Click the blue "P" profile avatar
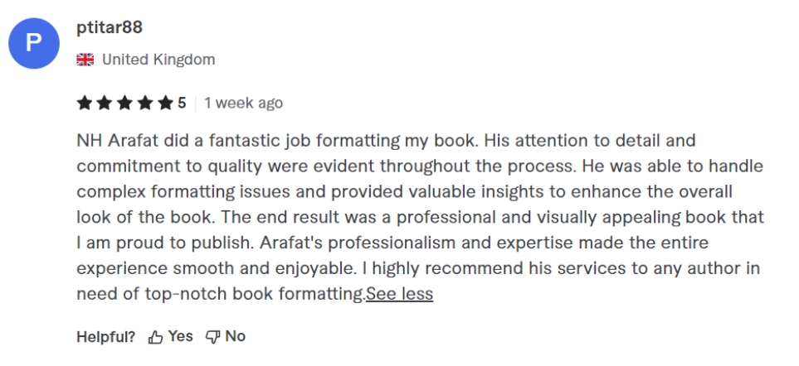The image size is (799, 366). point(36,42)
